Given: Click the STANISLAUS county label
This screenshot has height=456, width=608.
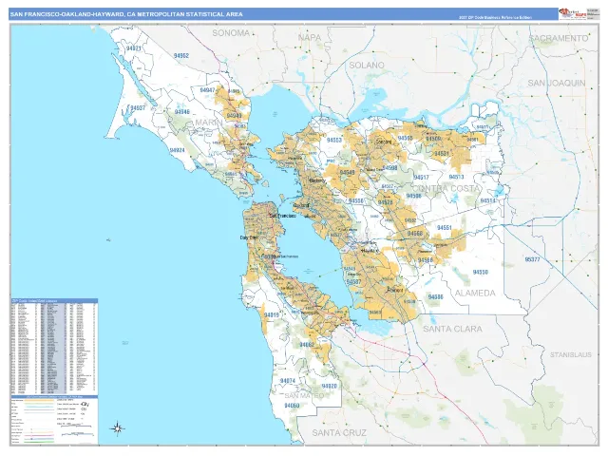Looking at the screenshot, I should click(x=571, y=354).
